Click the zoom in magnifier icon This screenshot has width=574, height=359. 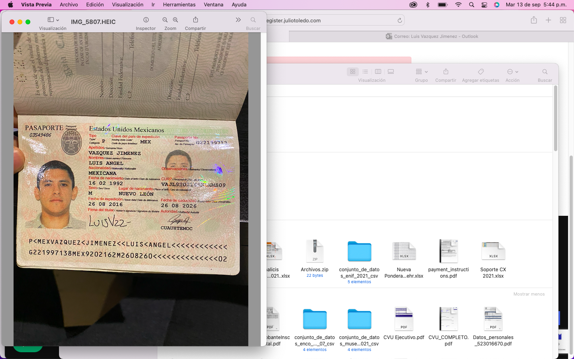175,20
